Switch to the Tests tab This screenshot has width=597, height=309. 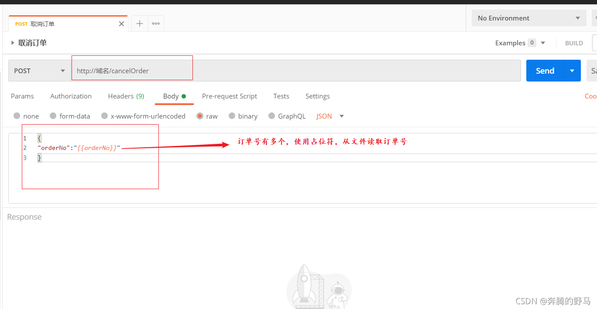(x=281, y=96)
